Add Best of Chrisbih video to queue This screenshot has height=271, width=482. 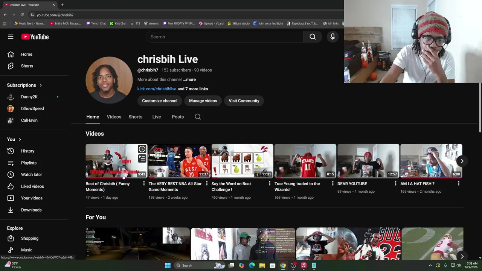coord(142,159)
